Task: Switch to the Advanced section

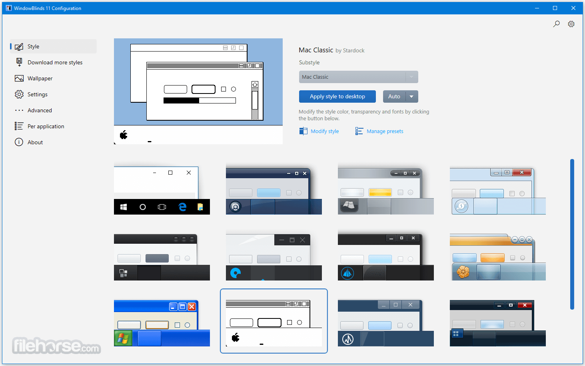Action: (x=53, y=110)
